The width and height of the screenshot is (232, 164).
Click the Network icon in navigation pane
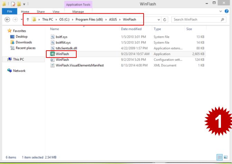click(9, 71)
